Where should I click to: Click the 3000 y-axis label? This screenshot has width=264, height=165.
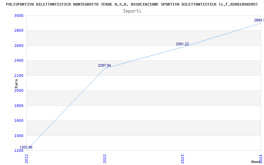coord(18,16)
